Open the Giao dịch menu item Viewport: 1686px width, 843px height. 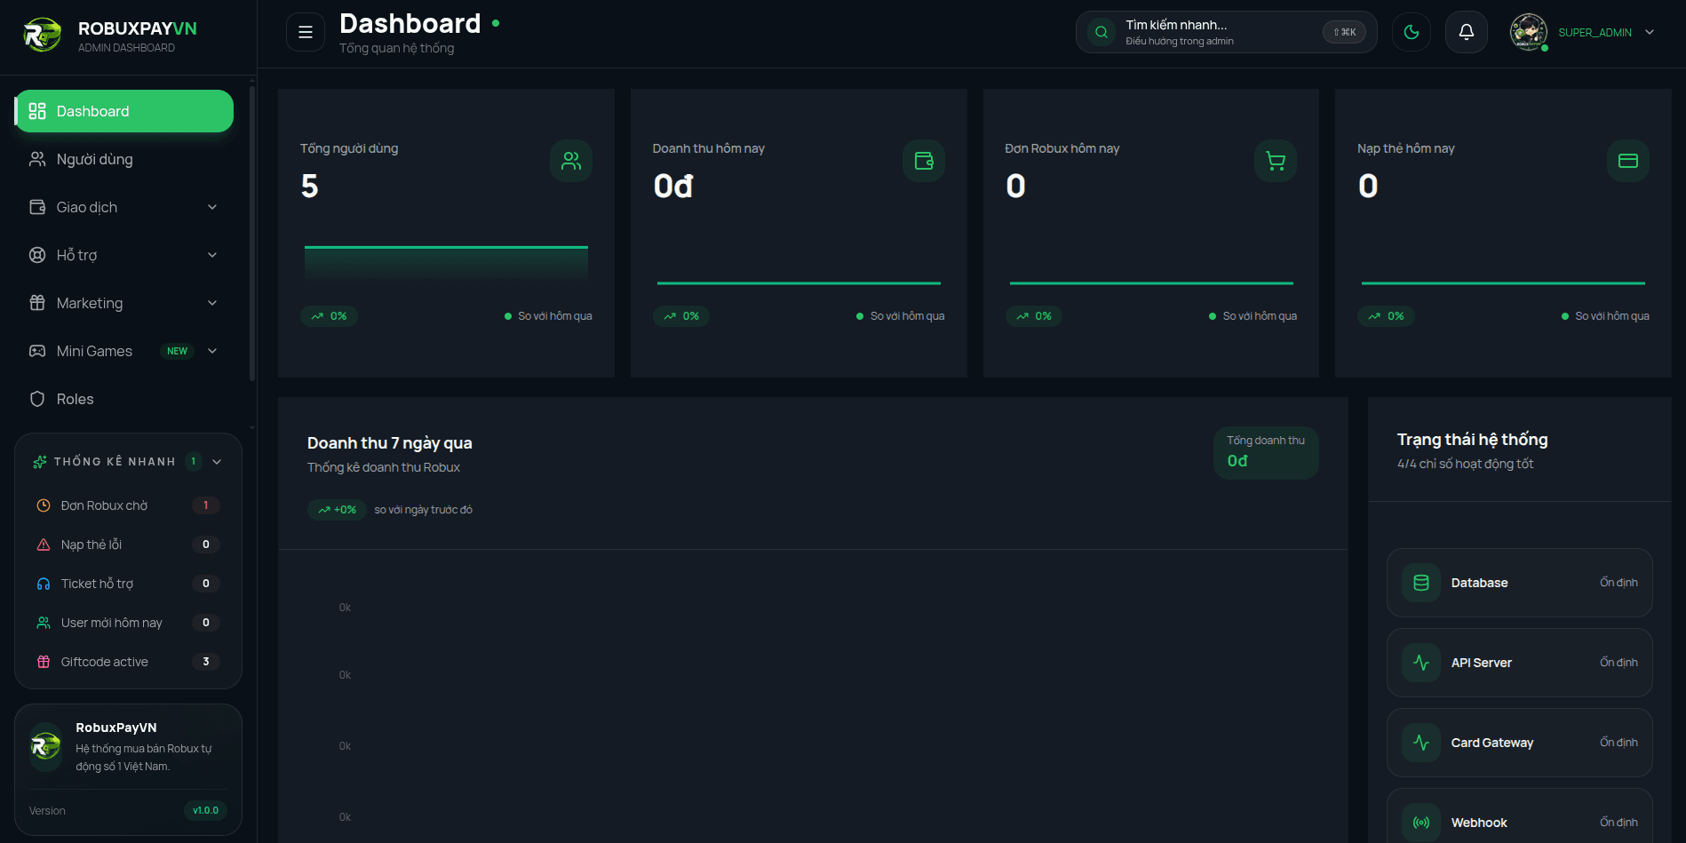[x=125, y=207]
